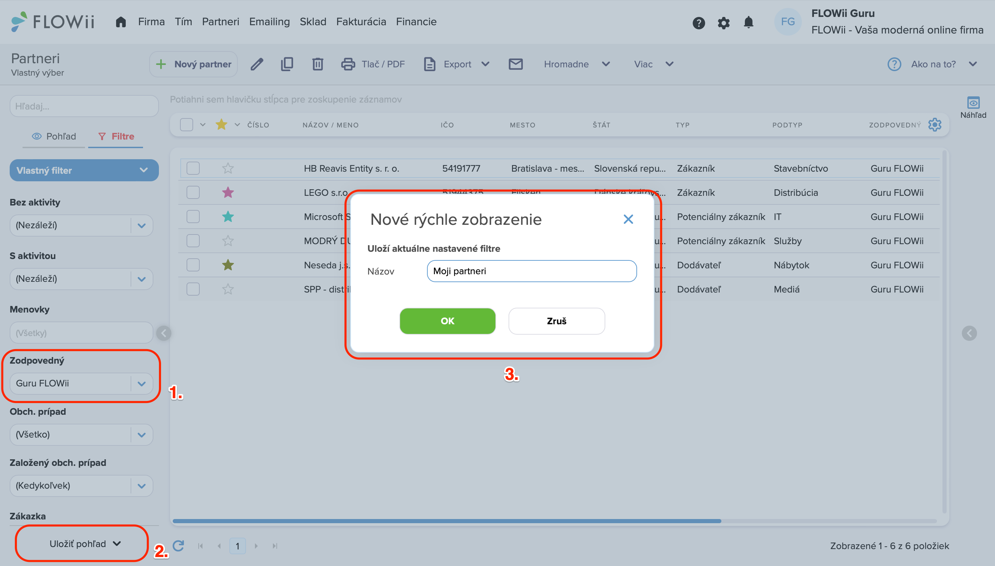Open Firma menu
Image resolution: width=995 pixels, height=566 pixels.
tap(151, 22)
